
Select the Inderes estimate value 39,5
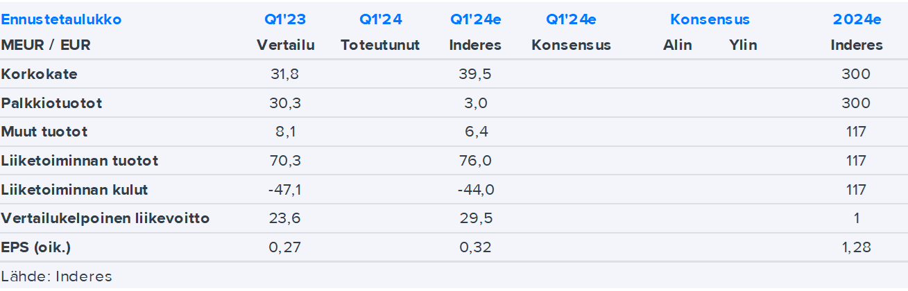(x=475, y=74)
